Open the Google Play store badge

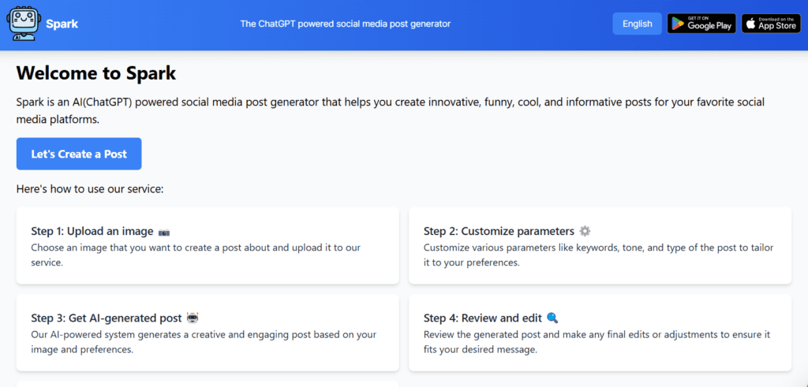(x=701, y=24)
